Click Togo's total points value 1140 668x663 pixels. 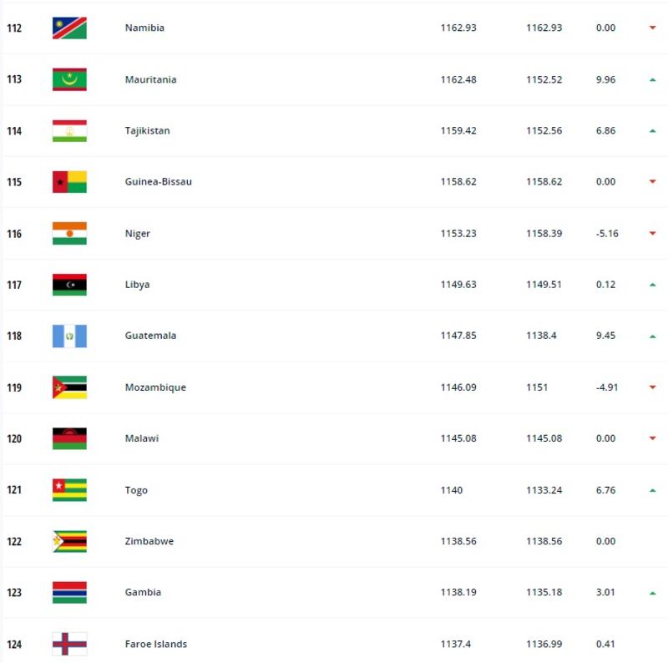tap(452, 490)
